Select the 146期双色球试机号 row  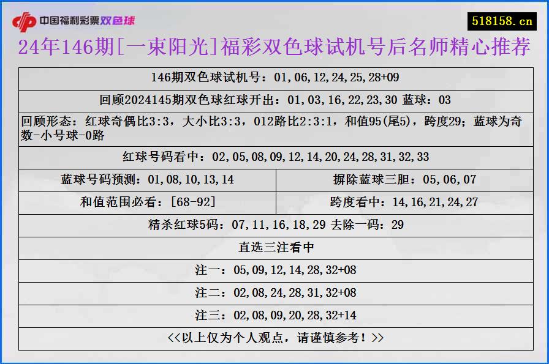coord(274,78)
